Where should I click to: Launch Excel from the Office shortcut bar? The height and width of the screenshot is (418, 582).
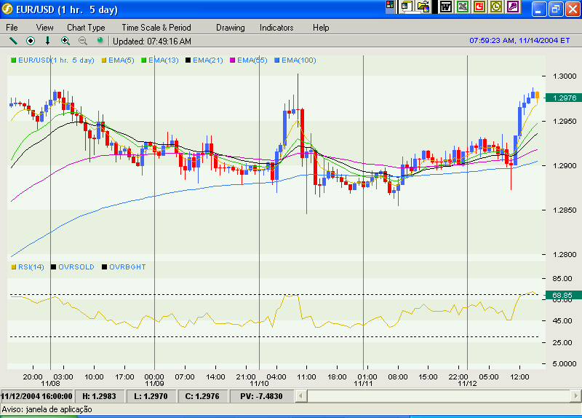pyautogui.click(x=463, y=7)
